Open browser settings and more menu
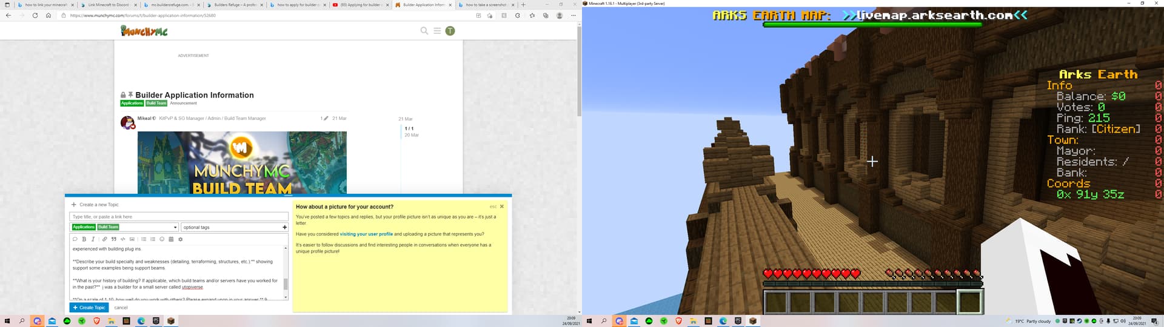This screenshot has width=1164, height=327. [x=573, y=15]
